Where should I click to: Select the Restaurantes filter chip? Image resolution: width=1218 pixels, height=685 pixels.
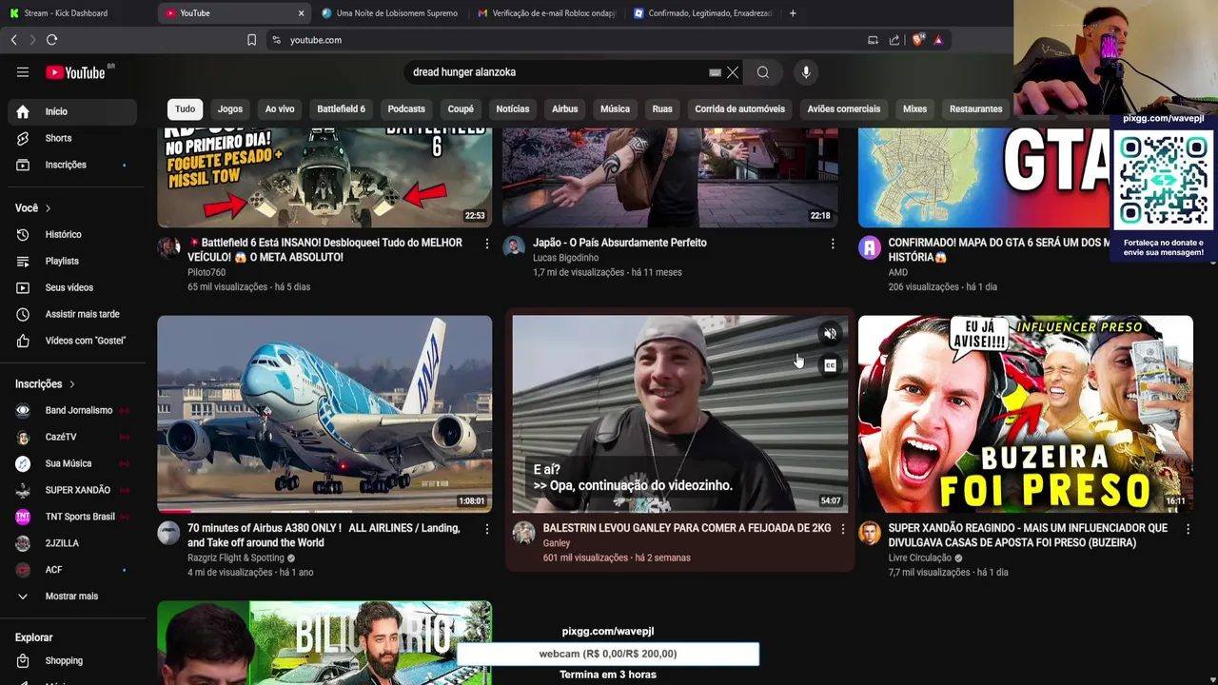(x=975, y=108)
